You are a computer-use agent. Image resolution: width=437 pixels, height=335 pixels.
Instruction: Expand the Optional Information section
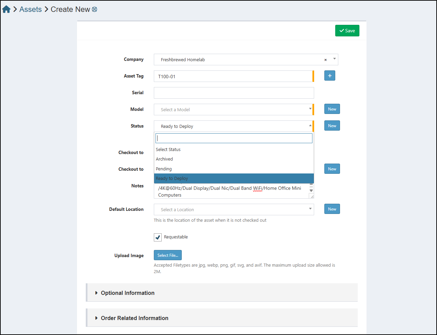coord(127,293)
